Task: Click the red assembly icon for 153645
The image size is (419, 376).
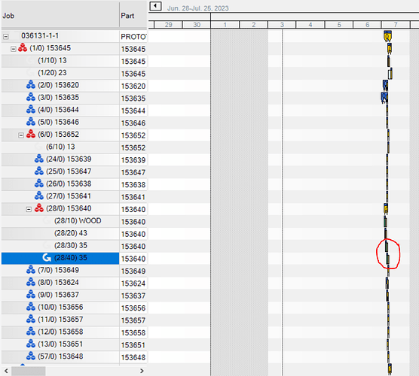Action: click(23, 47)
